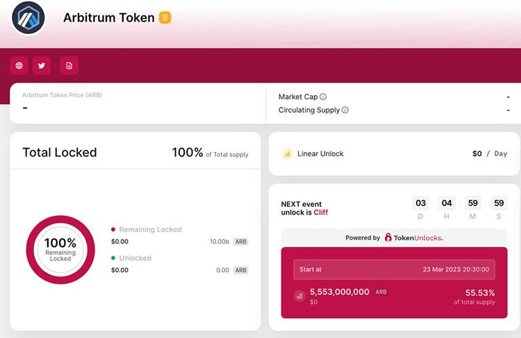Click icon beside 5,553,000,000 ARB amount
This screenshot has width=521, height=338.
point(299,296)
